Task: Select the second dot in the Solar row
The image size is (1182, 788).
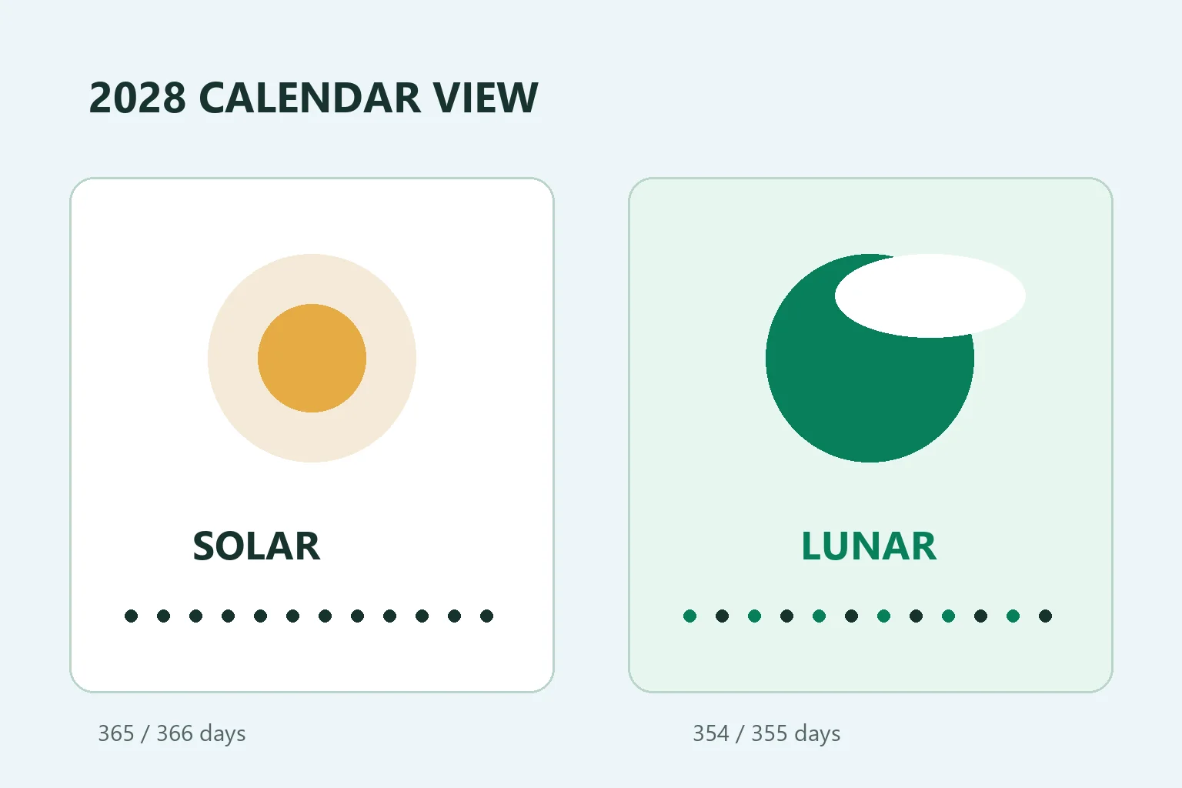Action: [x=163, y=616]
